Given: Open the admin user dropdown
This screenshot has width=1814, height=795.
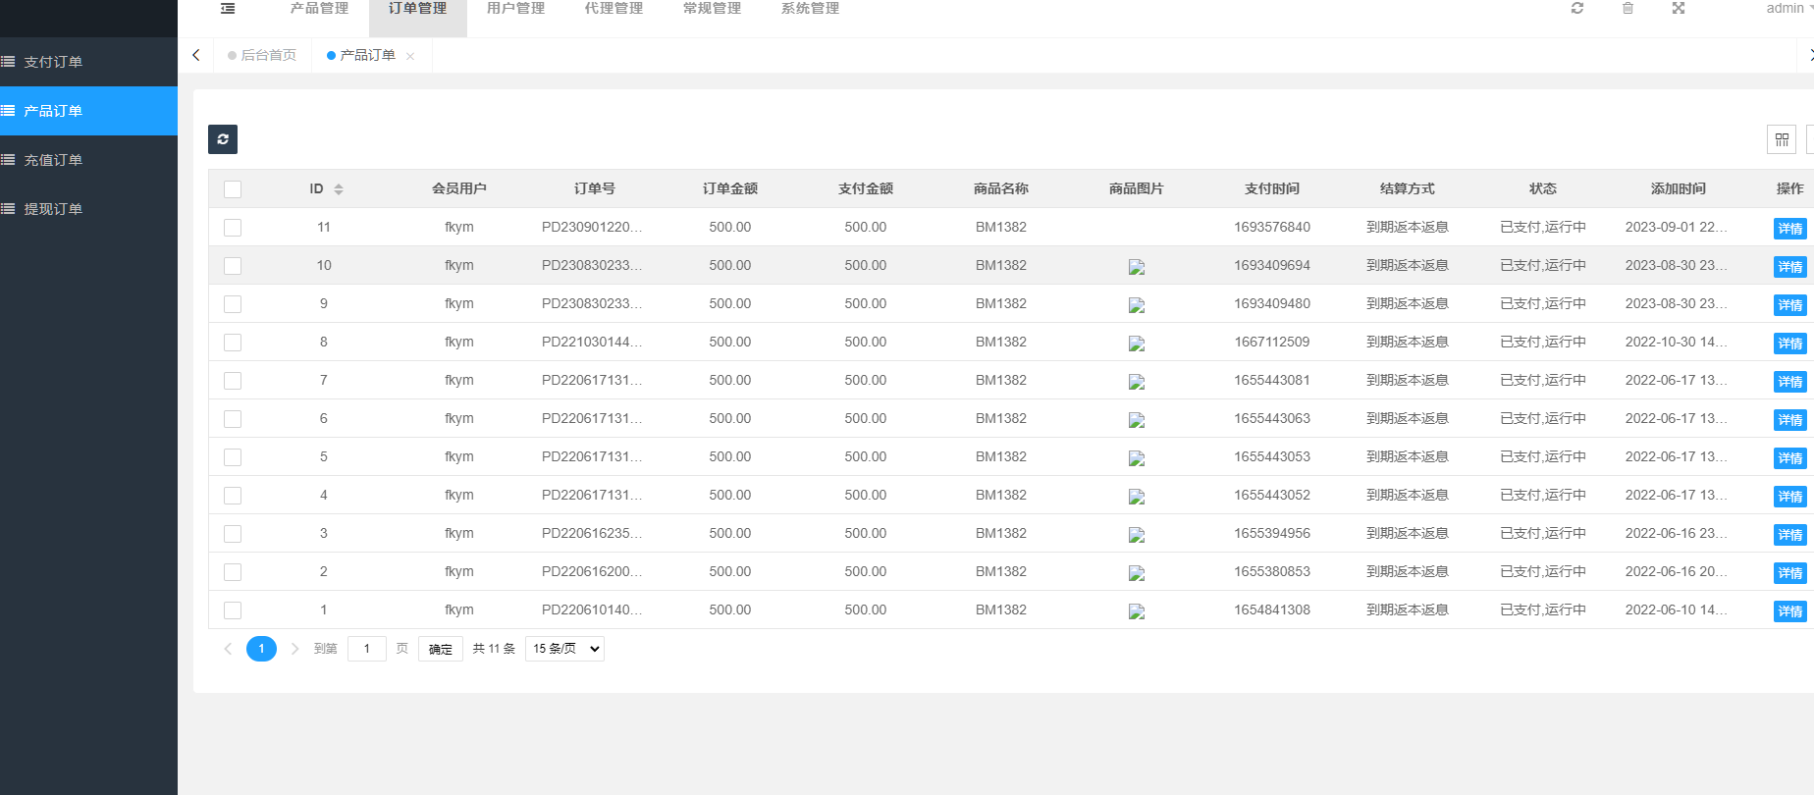Looking at the screenshot, I should click(1788, 9).
